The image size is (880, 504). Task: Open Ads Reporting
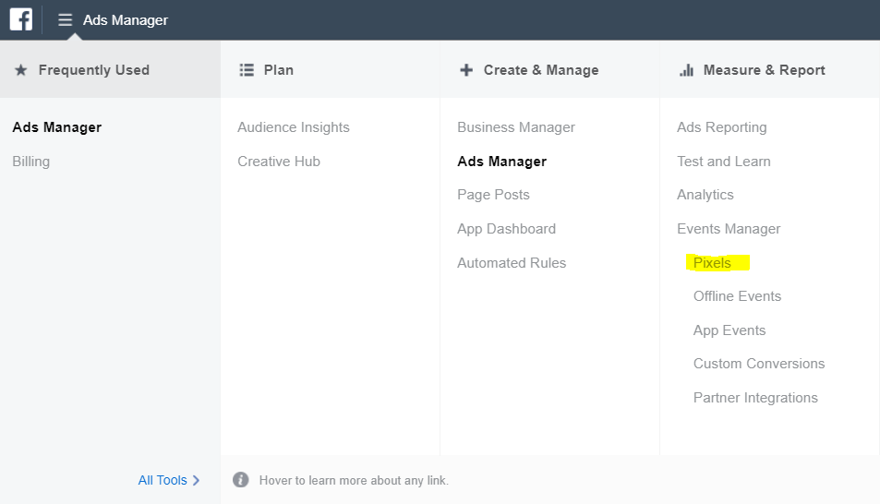(x=722, y=127)
